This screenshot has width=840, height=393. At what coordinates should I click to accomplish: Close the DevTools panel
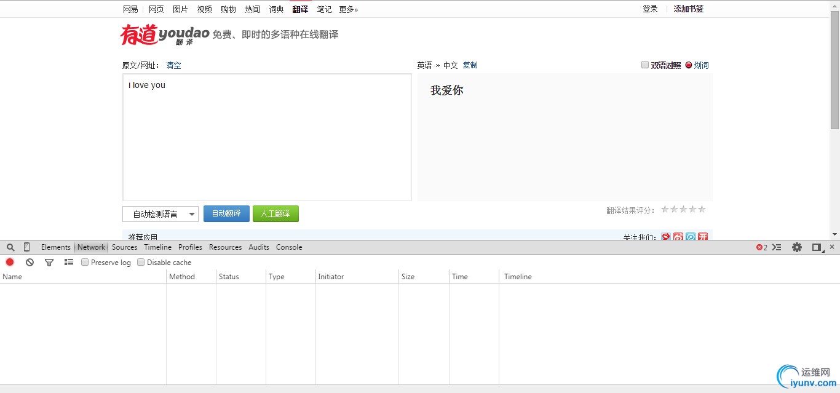[832, 247]
